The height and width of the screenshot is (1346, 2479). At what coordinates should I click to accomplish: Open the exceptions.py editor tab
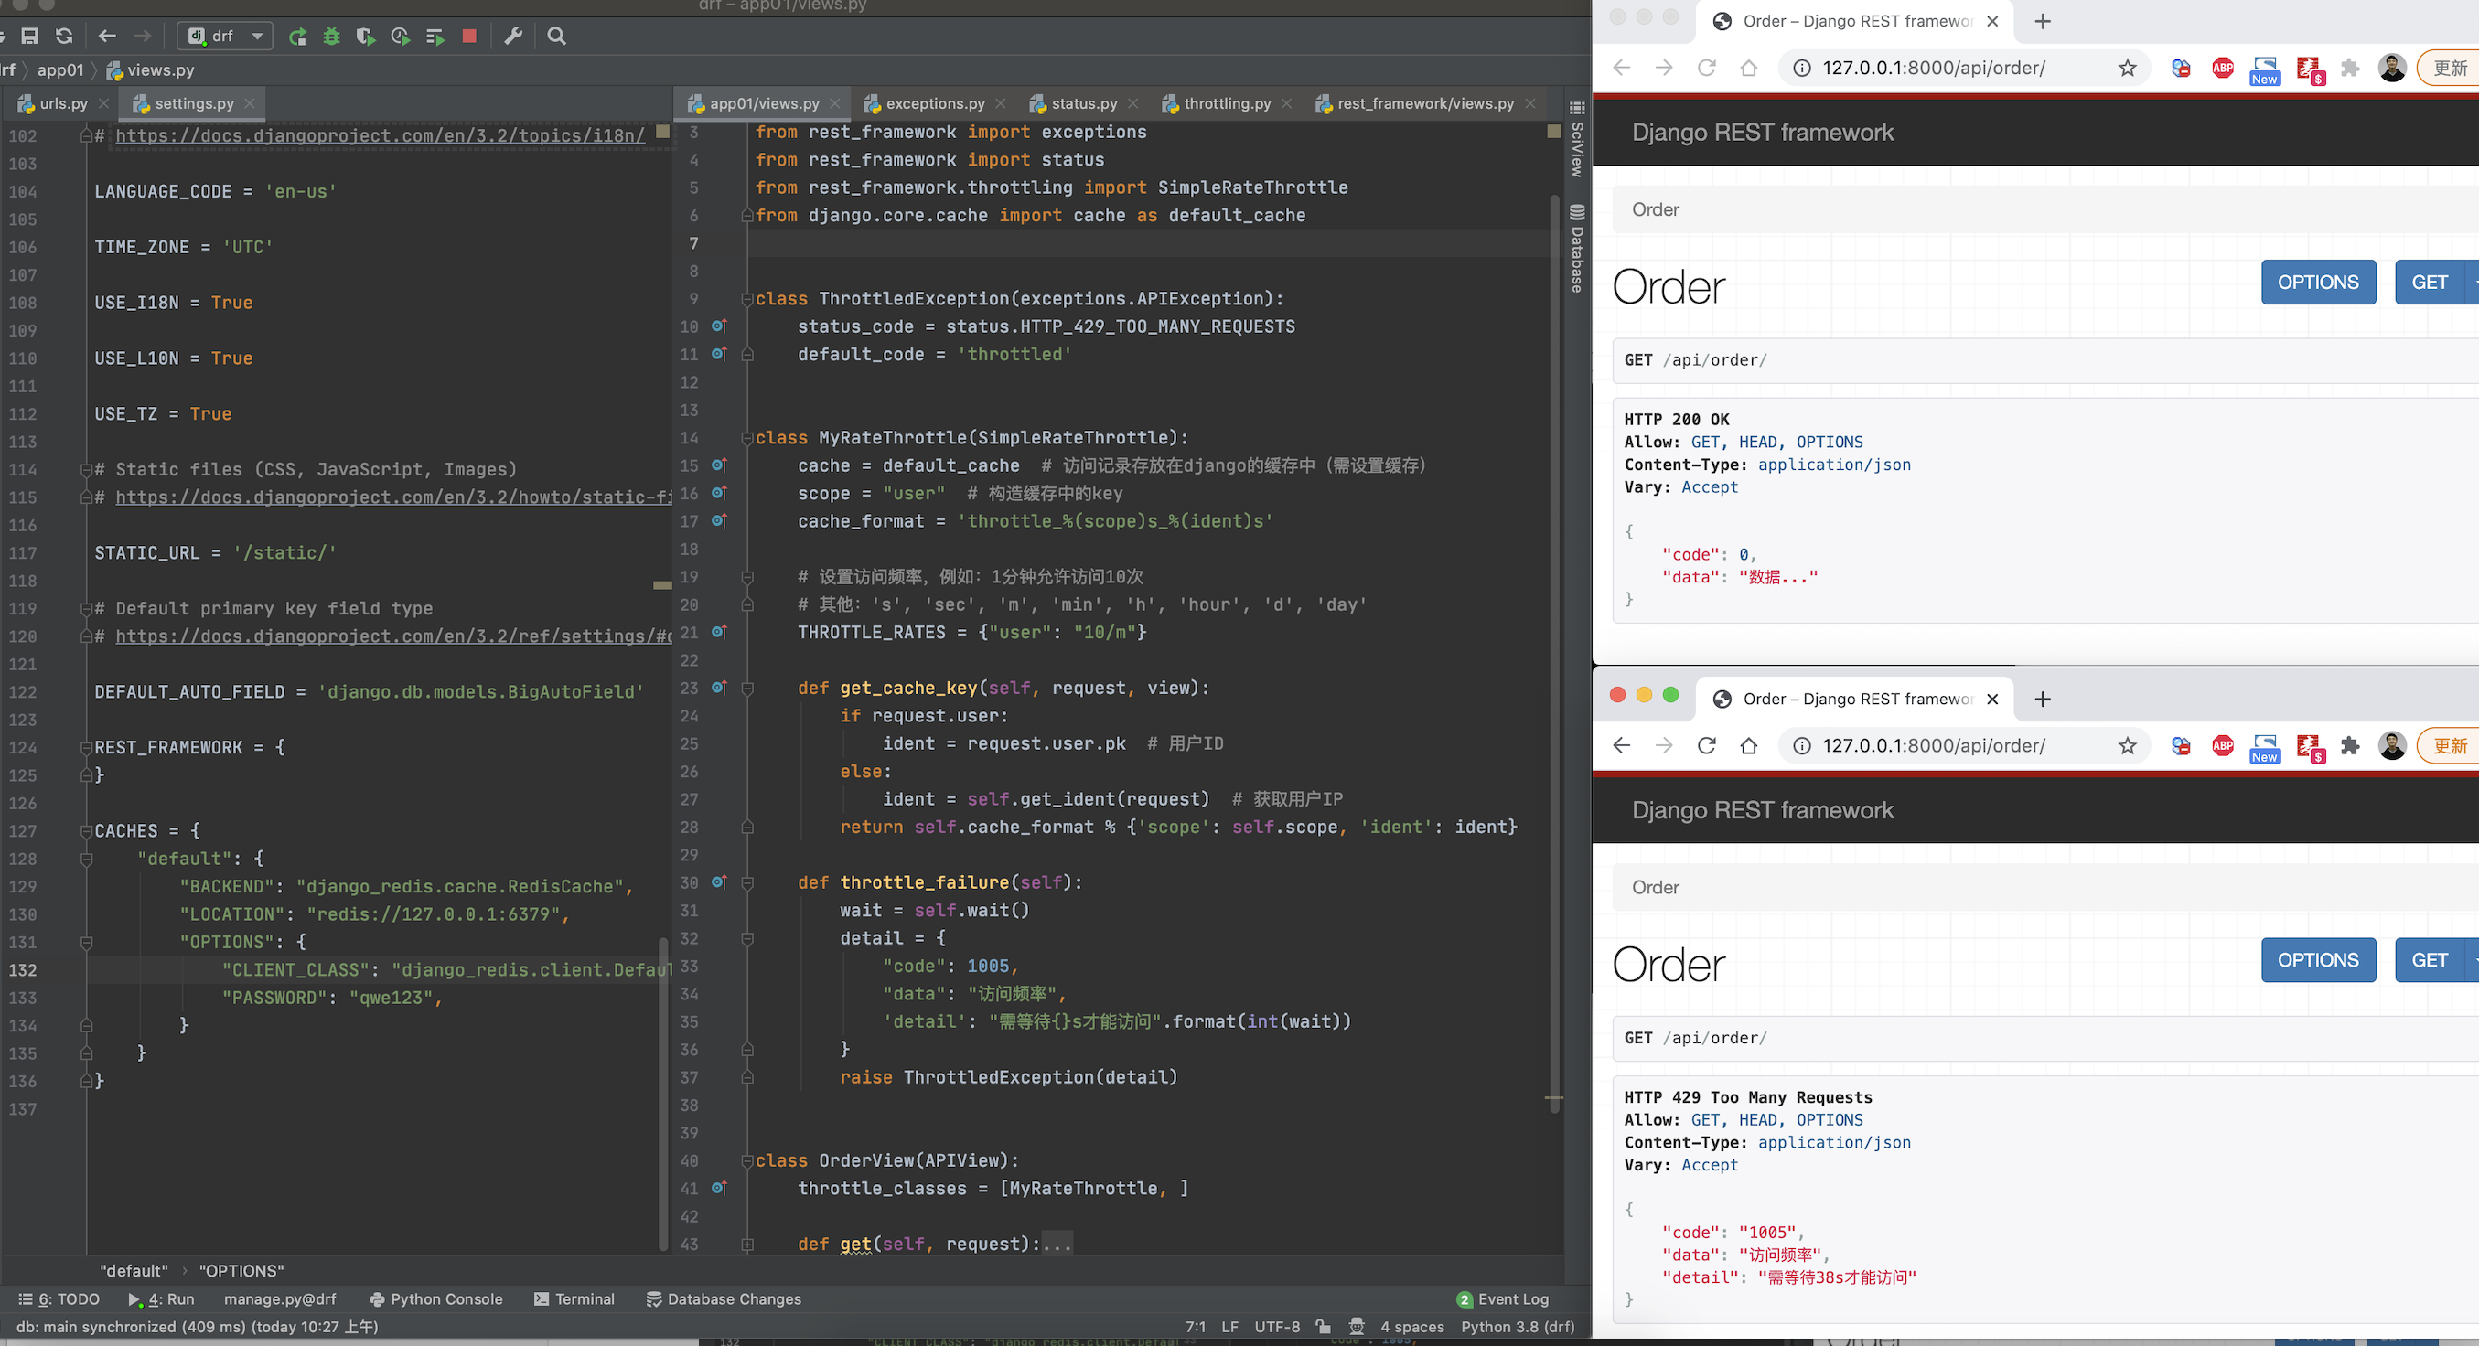[x=935, y=103]
